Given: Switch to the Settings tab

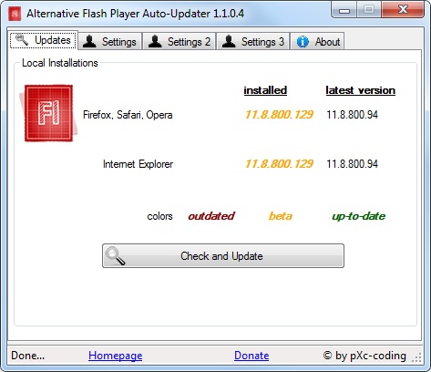Looking at the screenshot, I should [x=110, y=41].
